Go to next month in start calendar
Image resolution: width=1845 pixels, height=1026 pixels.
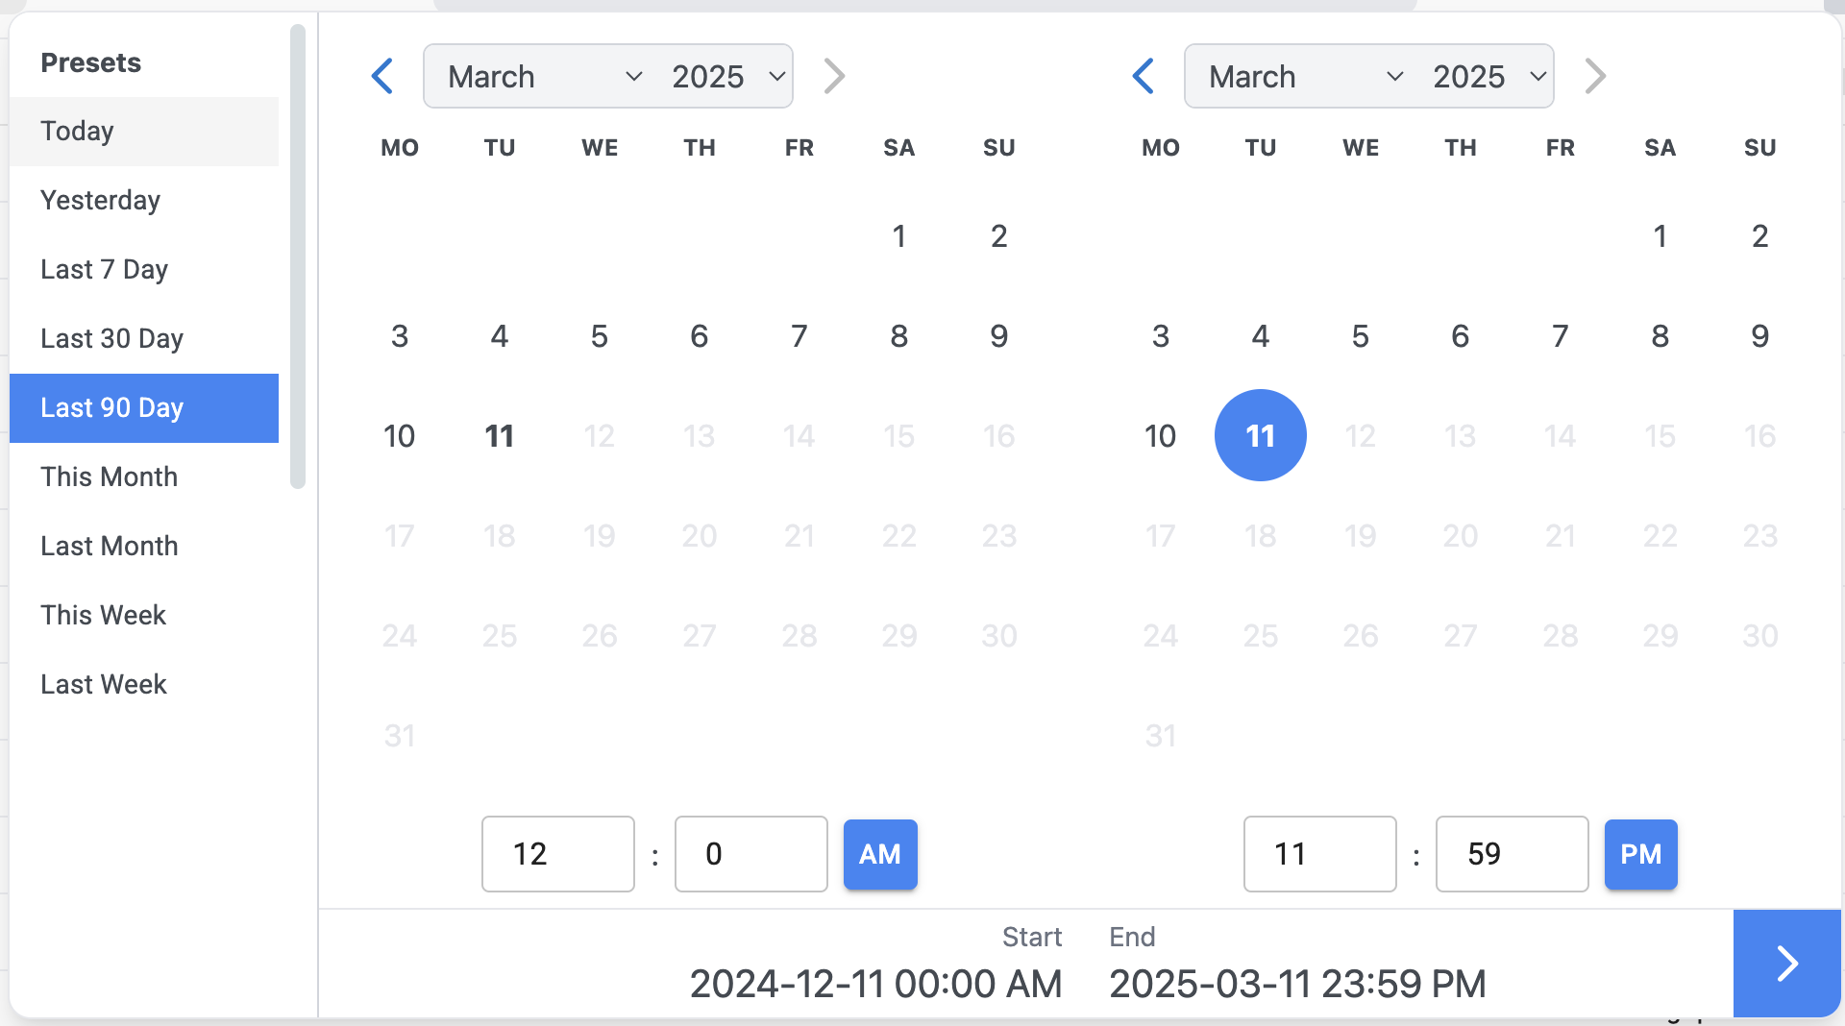834,76
